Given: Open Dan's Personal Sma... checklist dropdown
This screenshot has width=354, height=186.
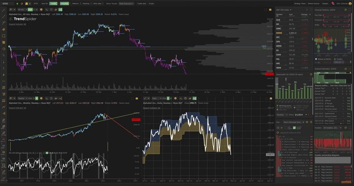Looking at the screenshot, I should 294,122.
